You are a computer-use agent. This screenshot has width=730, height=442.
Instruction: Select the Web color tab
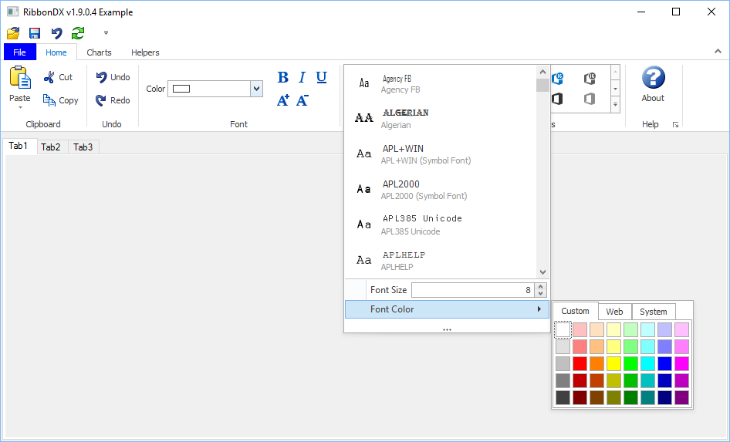click(x=614, y=312)
